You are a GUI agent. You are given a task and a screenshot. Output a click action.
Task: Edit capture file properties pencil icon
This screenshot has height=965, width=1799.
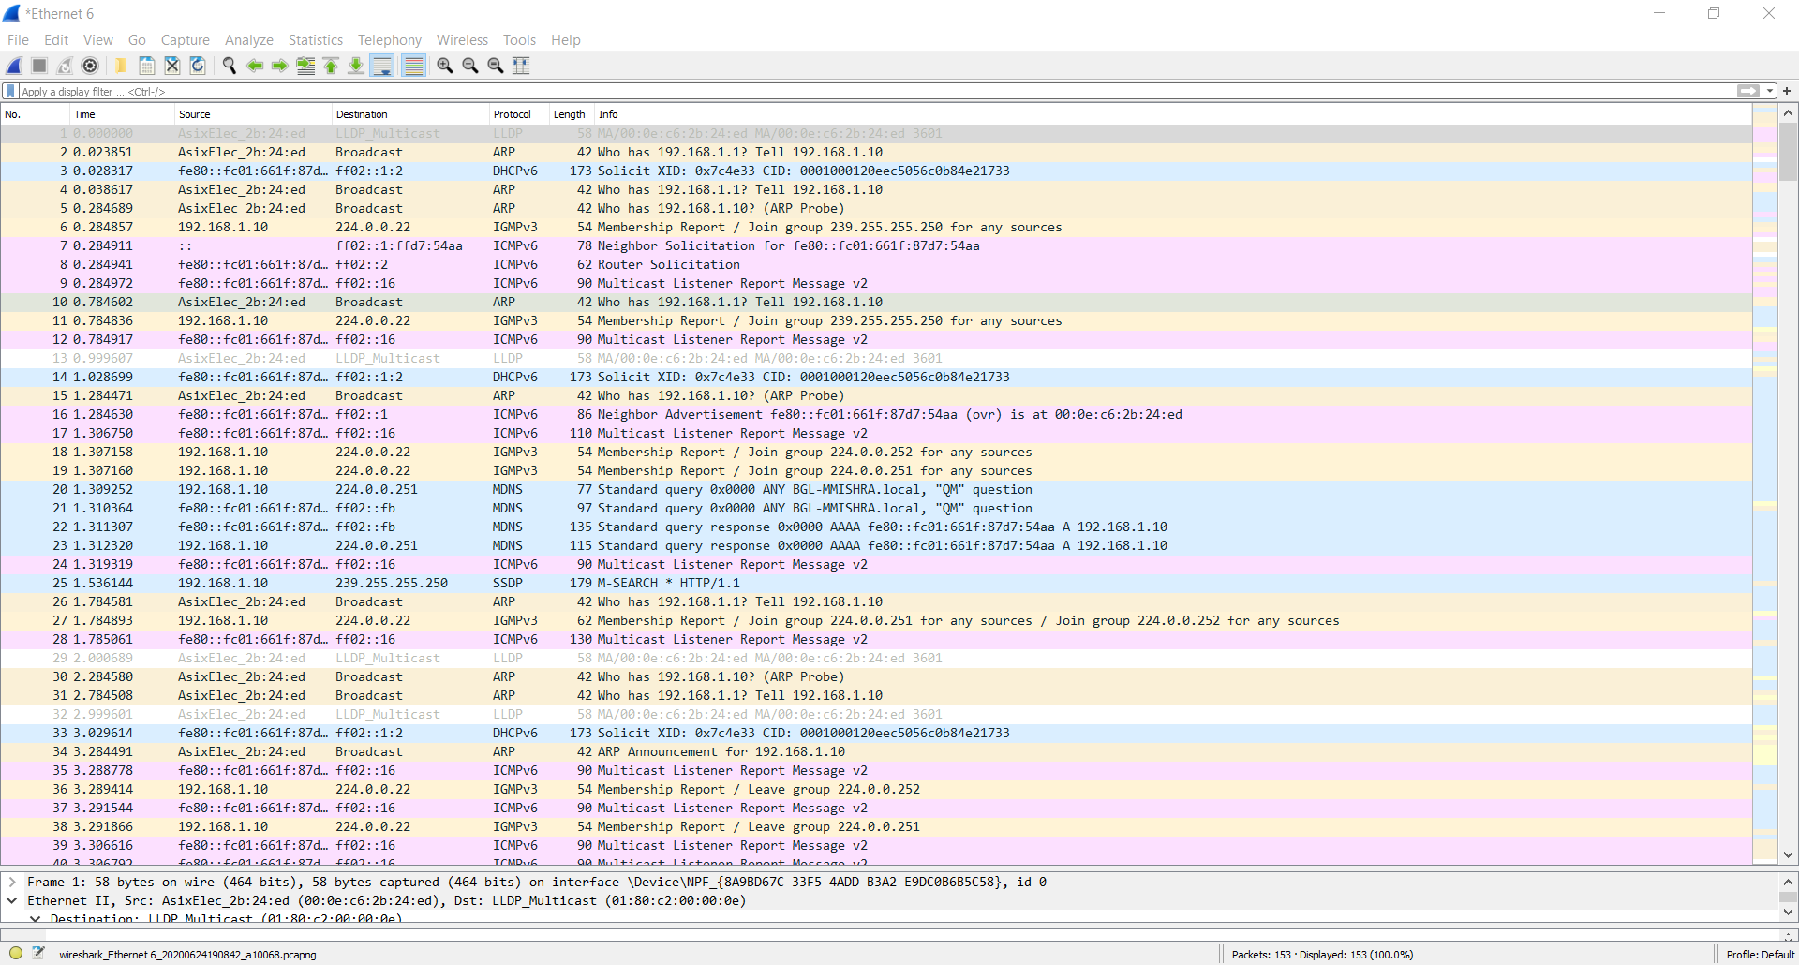pyautogui.click(x=38, y=953)
